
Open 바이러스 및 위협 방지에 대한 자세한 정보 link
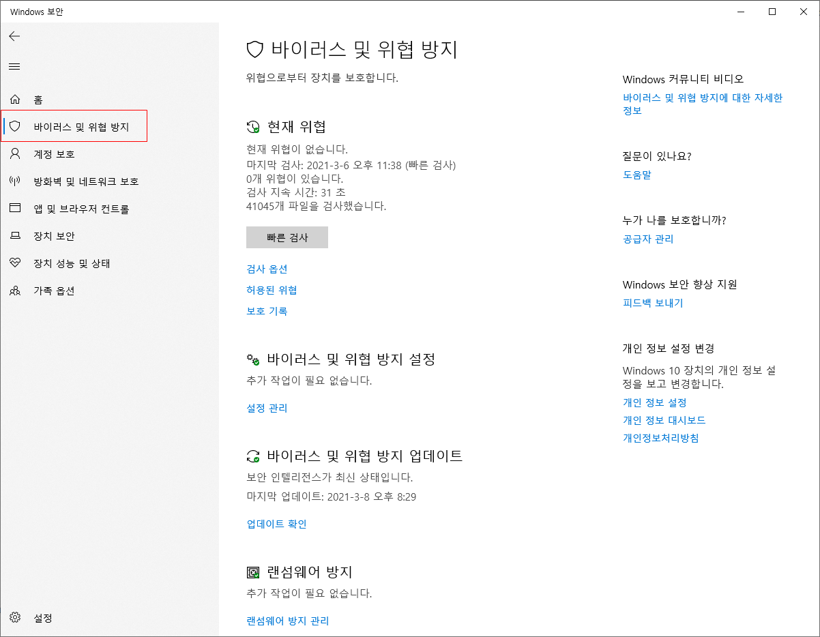pos(703,104)
